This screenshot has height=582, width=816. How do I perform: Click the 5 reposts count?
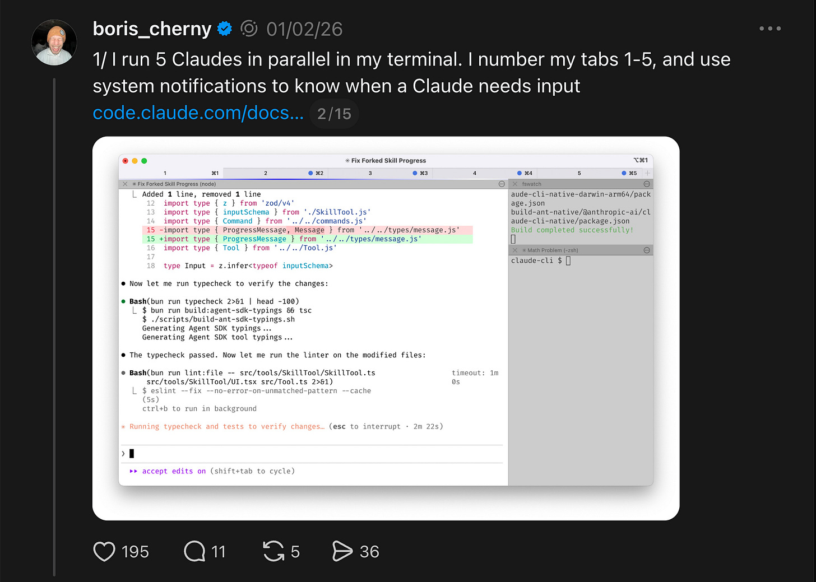[295, 552]
